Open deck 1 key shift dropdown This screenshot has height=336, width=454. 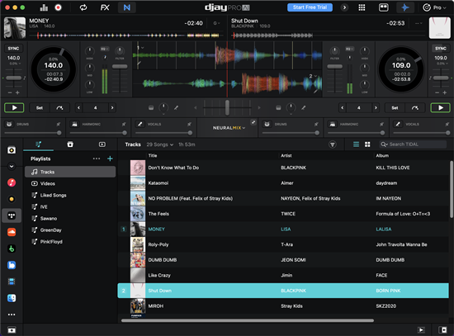(x=216, y=23)
